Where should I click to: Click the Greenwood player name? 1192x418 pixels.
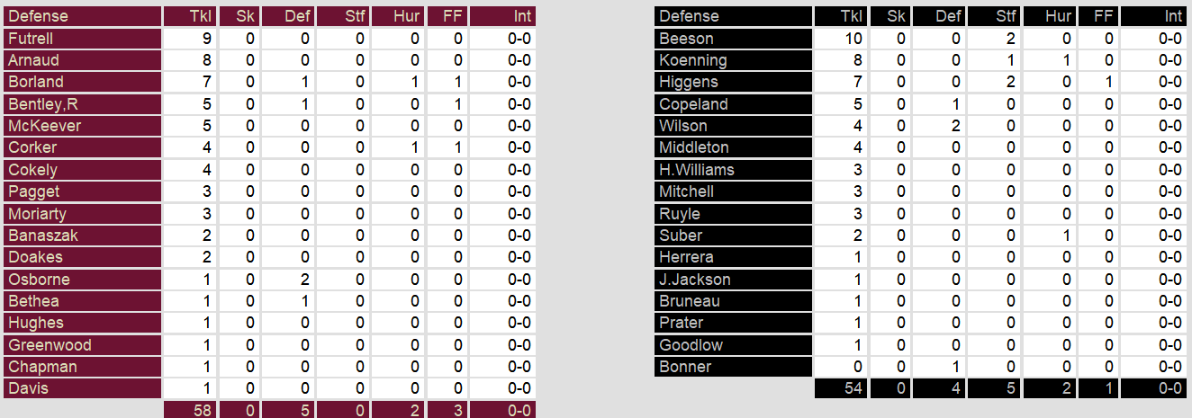pos(50,345)
